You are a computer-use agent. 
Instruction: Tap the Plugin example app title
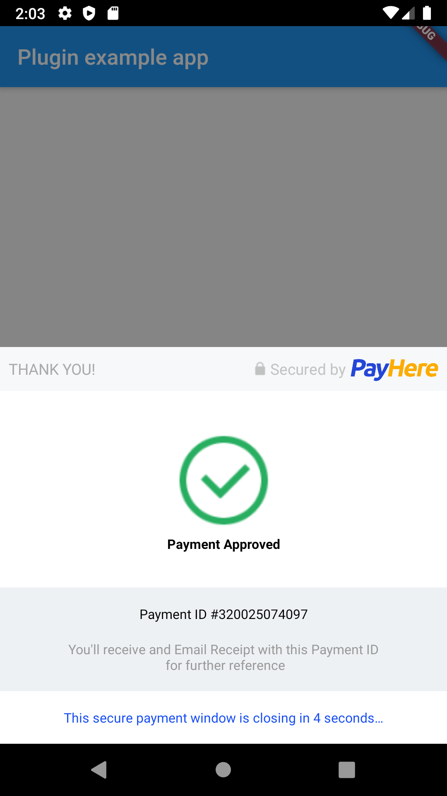click(113, 58)
